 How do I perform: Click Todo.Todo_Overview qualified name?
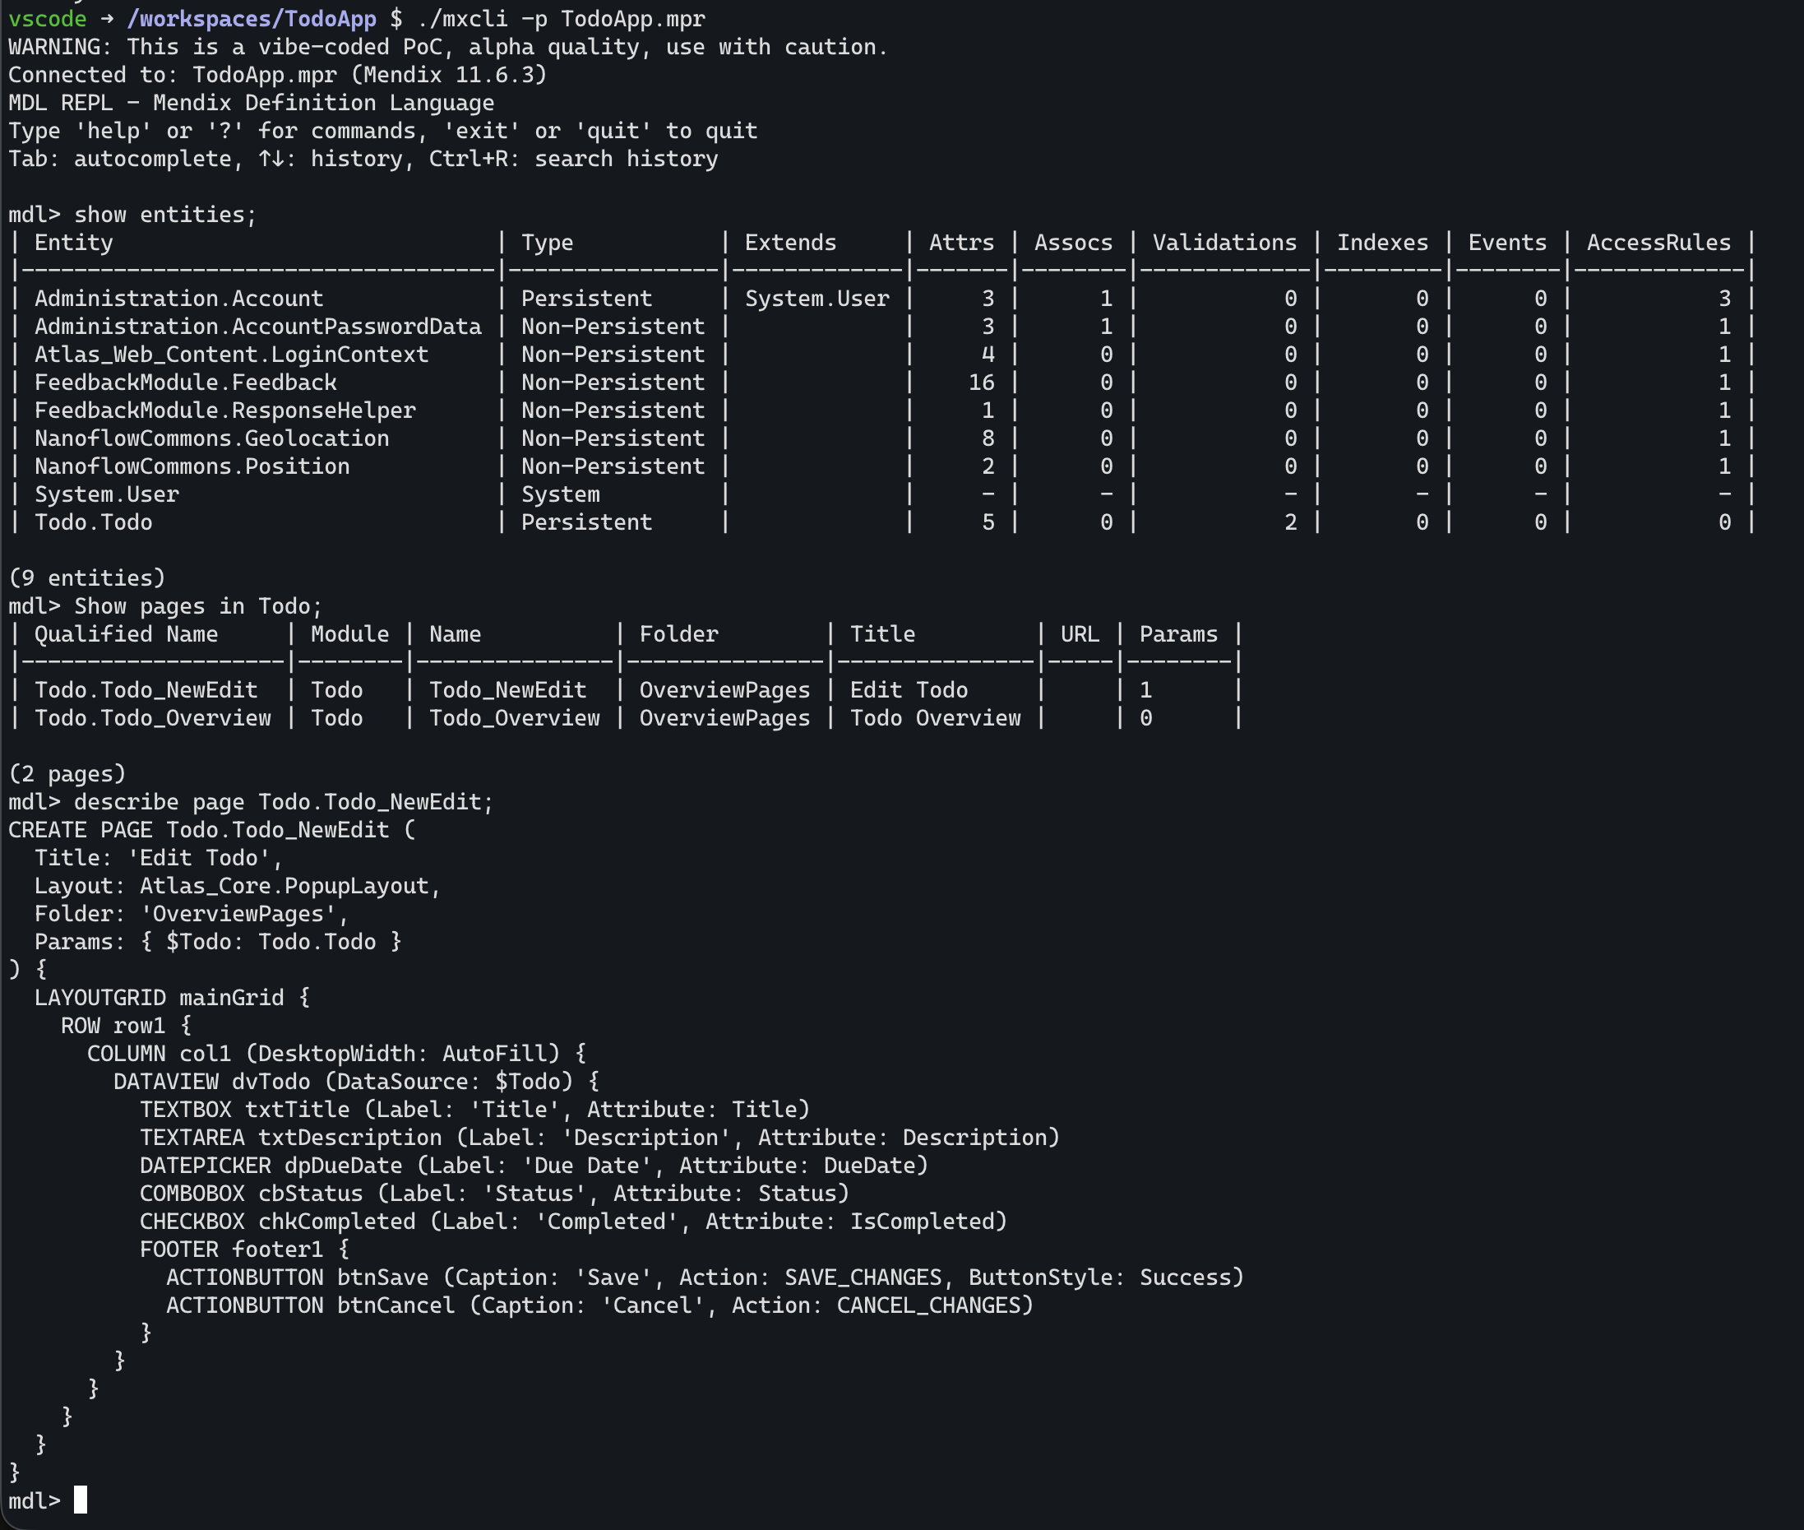click(x=153, y=718)
